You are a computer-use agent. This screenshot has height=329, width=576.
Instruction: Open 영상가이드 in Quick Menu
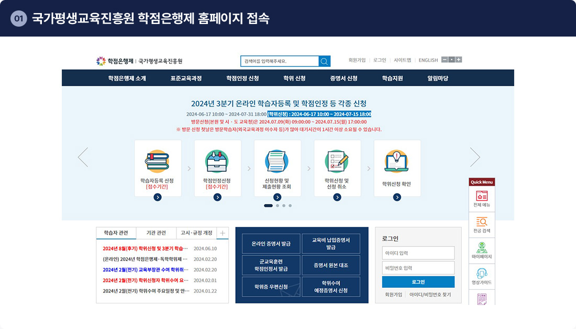tap(482, 276)
